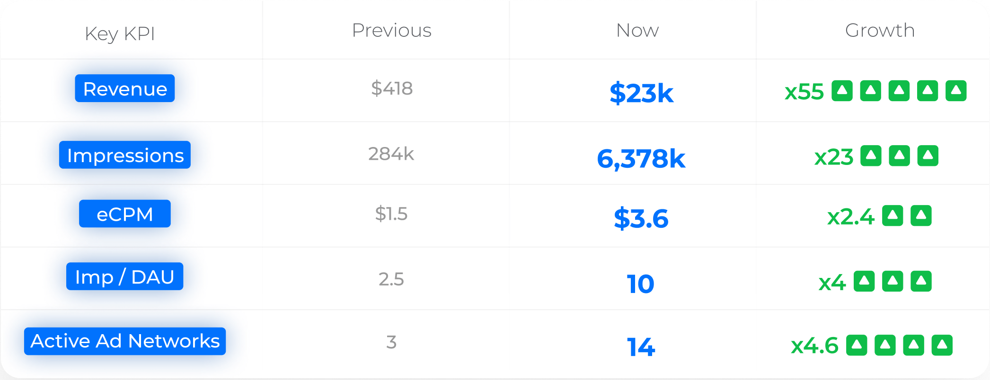
Task: Click the Previous column header
Action: (x=392, y=30)
